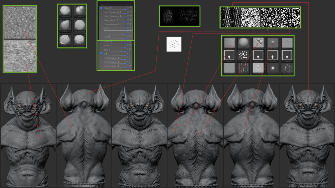
Task: Select the cracked cell pattern alpha
Action: [250, 18]
